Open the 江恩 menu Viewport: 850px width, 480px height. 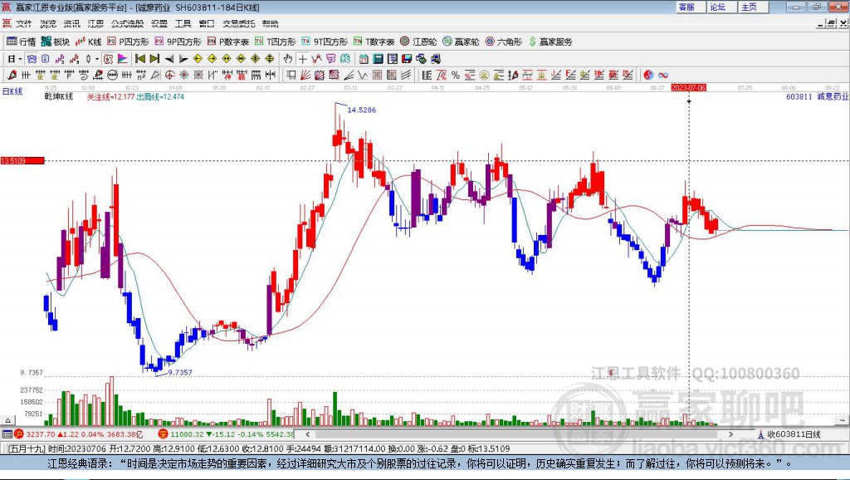[95, 23]
